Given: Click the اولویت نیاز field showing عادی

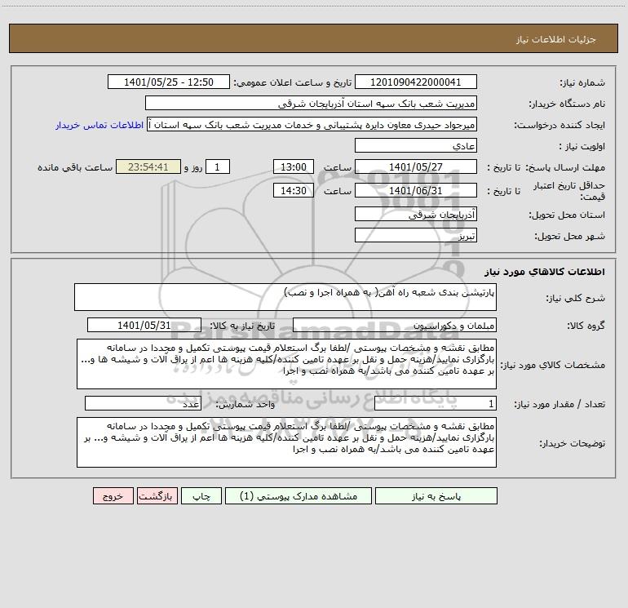Looking at the screenshot, I should (416, 146).
